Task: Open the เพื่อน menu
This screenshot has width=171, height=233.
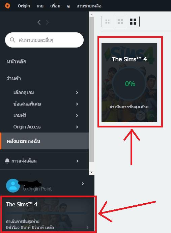Action: point(55,6)
